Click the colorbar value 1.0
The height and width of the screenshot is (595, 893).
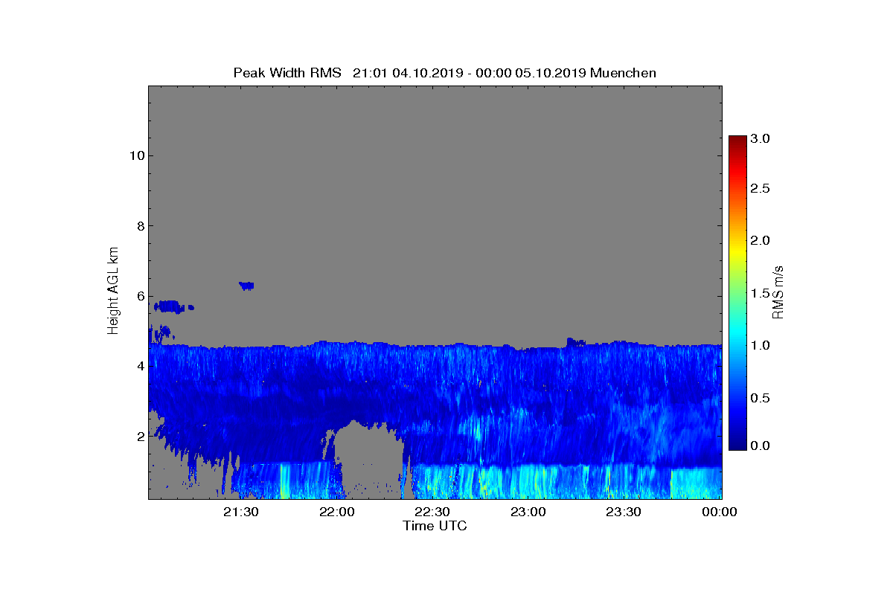[760, 345]
